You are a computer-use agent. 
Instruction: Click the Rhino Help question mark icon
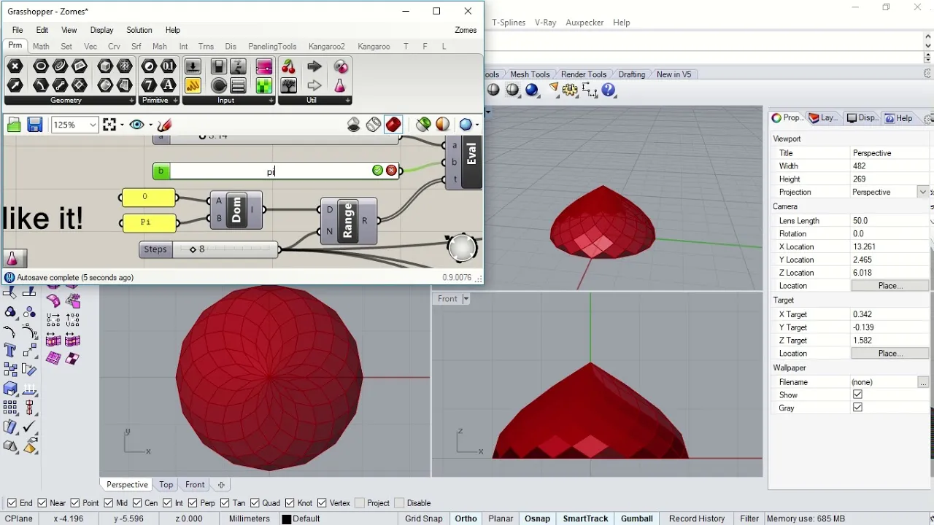pos(609,90)
